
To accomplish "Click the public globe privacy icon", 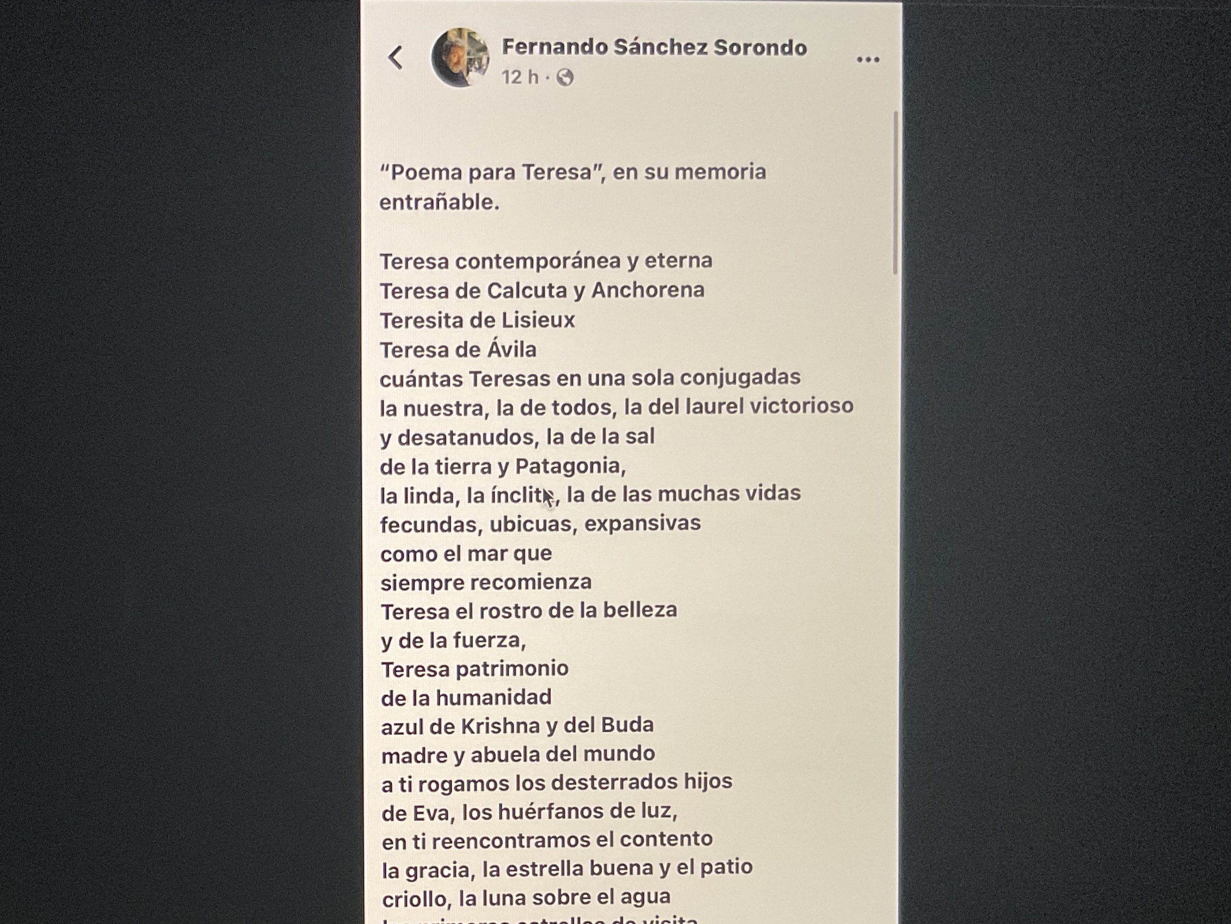I will (565, 78).
